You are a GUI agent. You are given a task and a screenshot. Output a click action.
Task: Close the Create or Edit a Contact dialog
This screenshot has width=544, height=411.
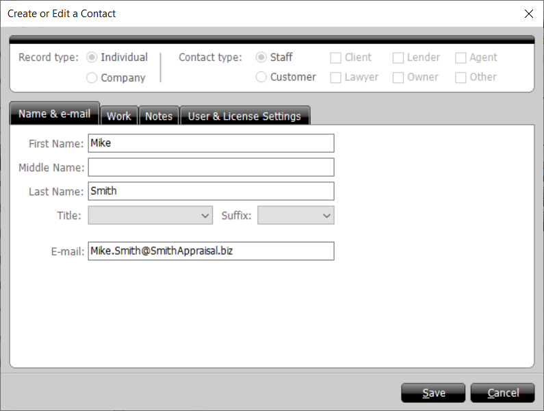528,14
